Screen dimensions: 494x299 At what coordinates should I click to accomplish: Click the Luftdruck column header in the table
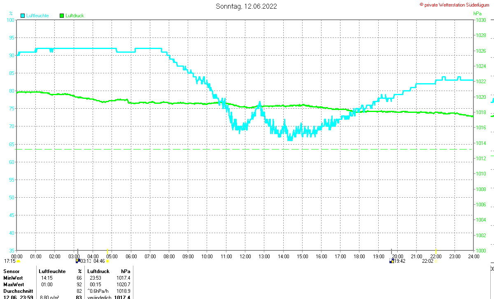pos(98,271)
